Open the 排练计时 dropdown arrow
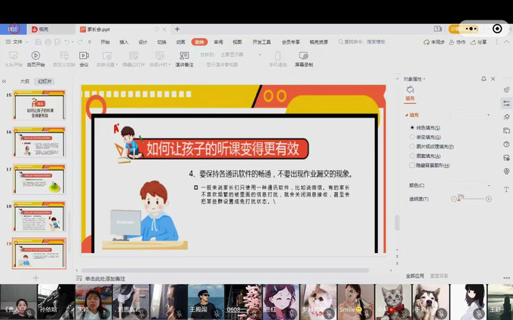This screenshot has height=320, width=513. [170, 65]
